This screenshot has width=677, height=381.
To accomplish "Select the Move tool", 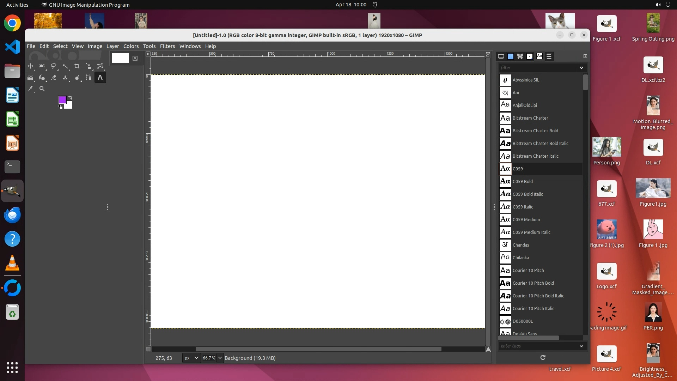I will (x=30, y=66).
